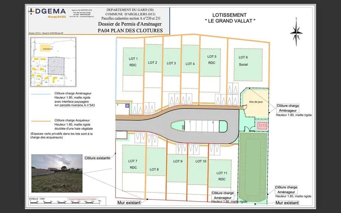The width and height of the screenshot is (341, 213).
Task: Click legend text "doublée d'une haie végétale"
Action: point(73,129)
